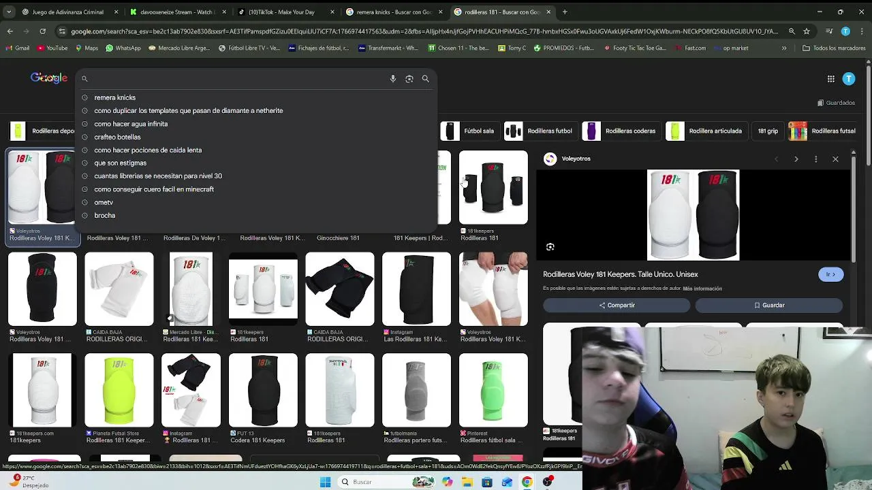
Task: Open the preview panel three-dot menu
Action: (x=815, y=159)
